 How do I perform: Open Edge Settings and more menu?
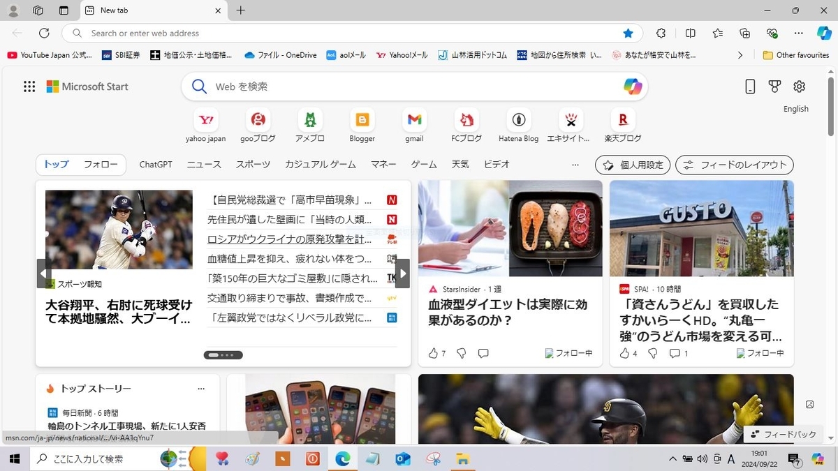798,33
